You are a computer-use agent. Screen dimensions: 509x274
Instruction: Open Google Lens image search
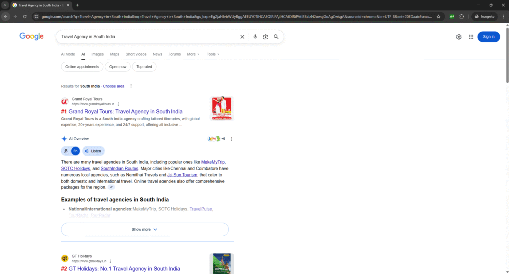tap(266, 37)
